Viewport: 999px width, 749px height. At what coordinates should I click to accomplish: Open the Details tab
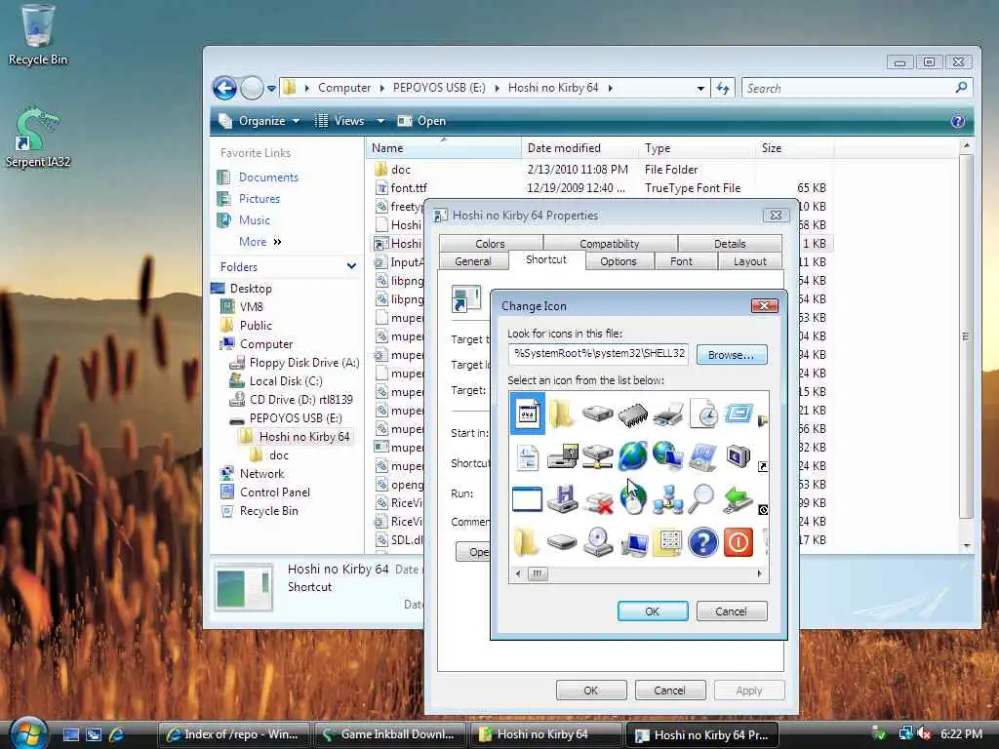[x=730, y=243]
